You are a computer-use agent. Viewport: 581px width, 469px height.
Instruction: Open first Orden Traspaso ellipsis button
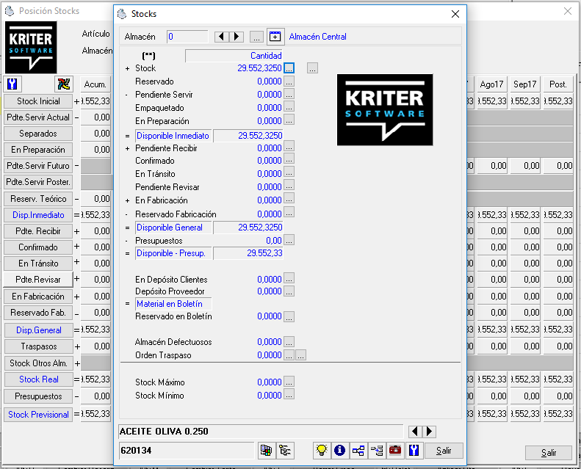289,355
